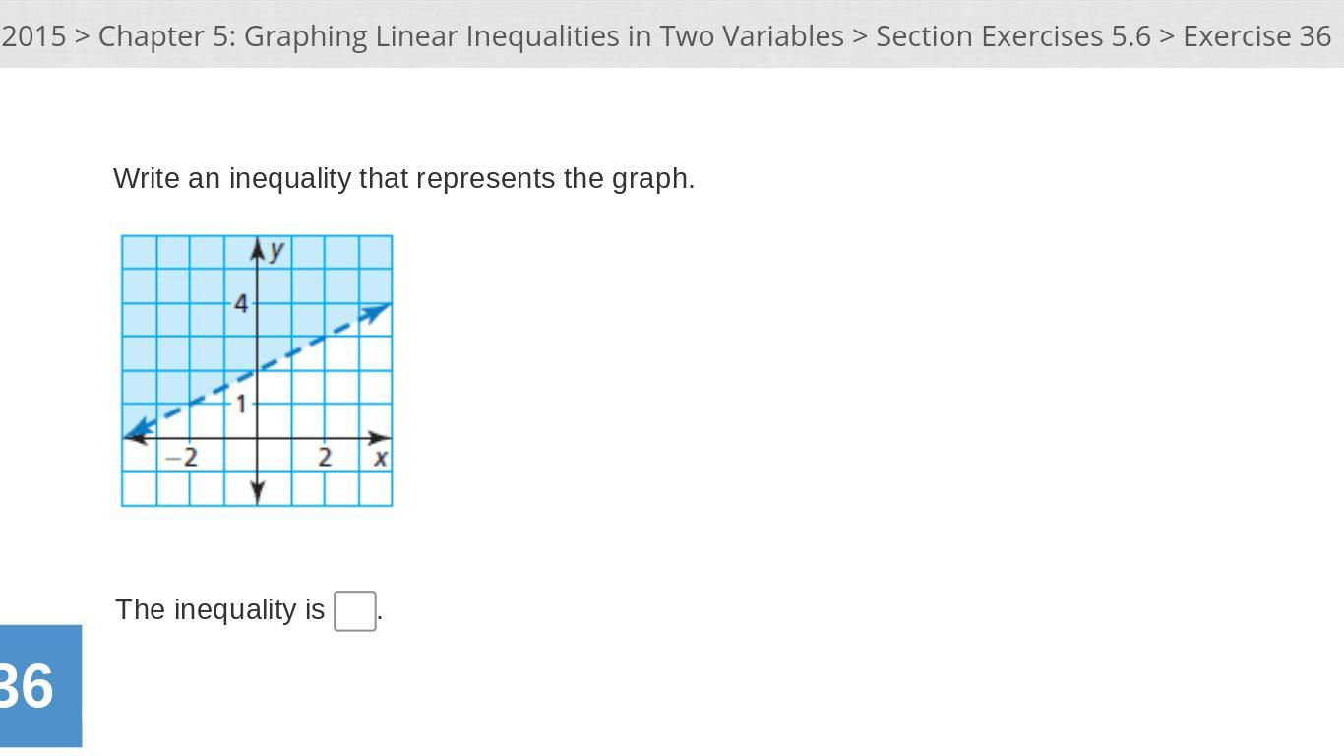Viewport: 1344px width, 756px height.
Task: Click the tick label 4 on the y-axis
Action: click(x=241, y=304)
